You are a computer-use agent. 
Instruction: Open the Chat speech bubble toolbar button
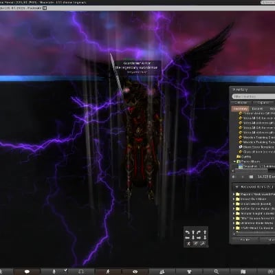27,272
